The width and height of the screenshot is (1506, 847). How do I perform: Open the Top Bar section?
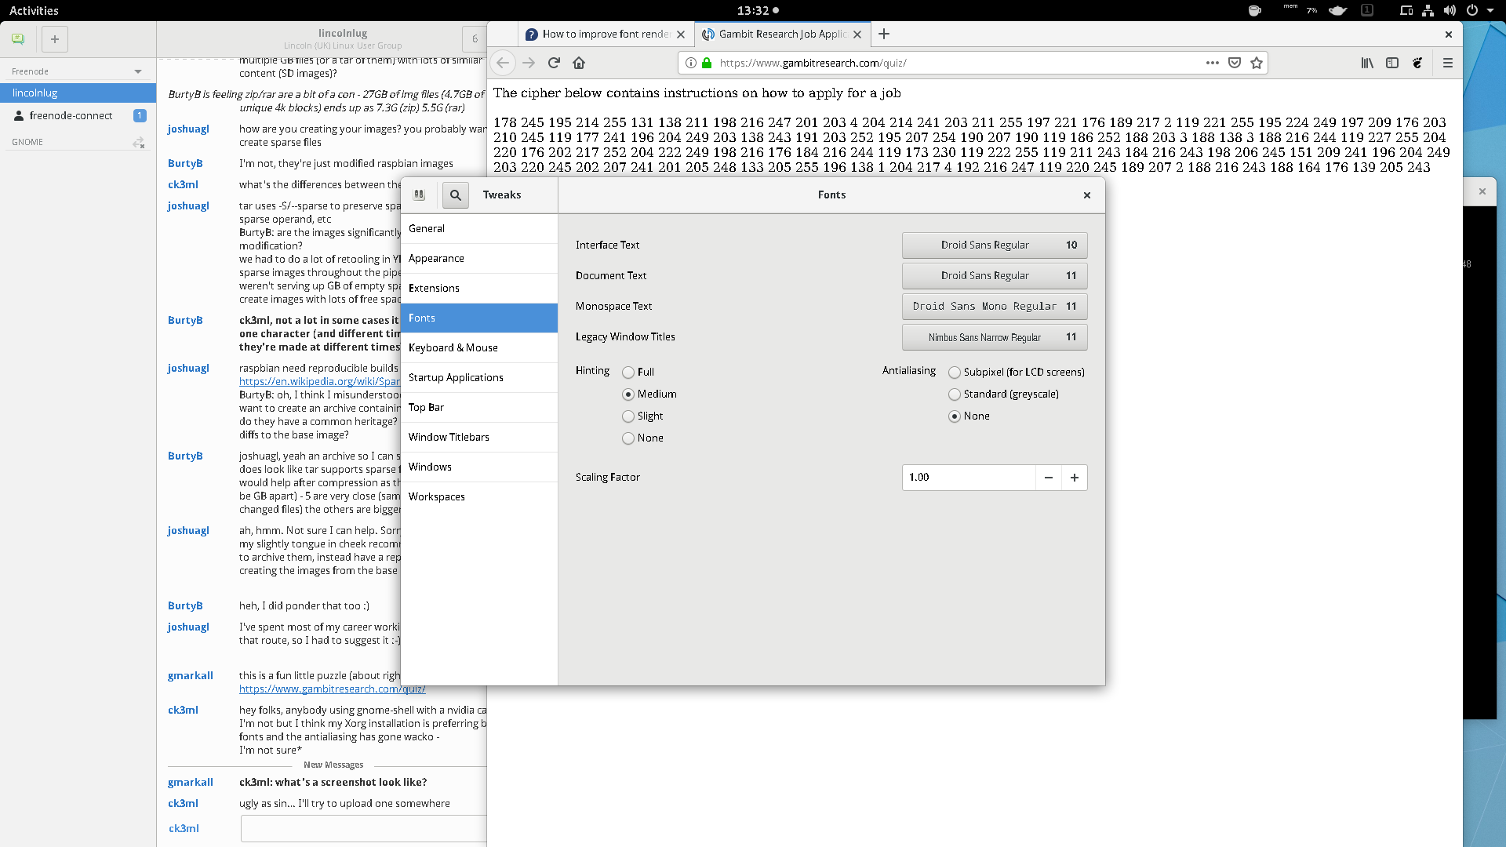pos(479,407)
